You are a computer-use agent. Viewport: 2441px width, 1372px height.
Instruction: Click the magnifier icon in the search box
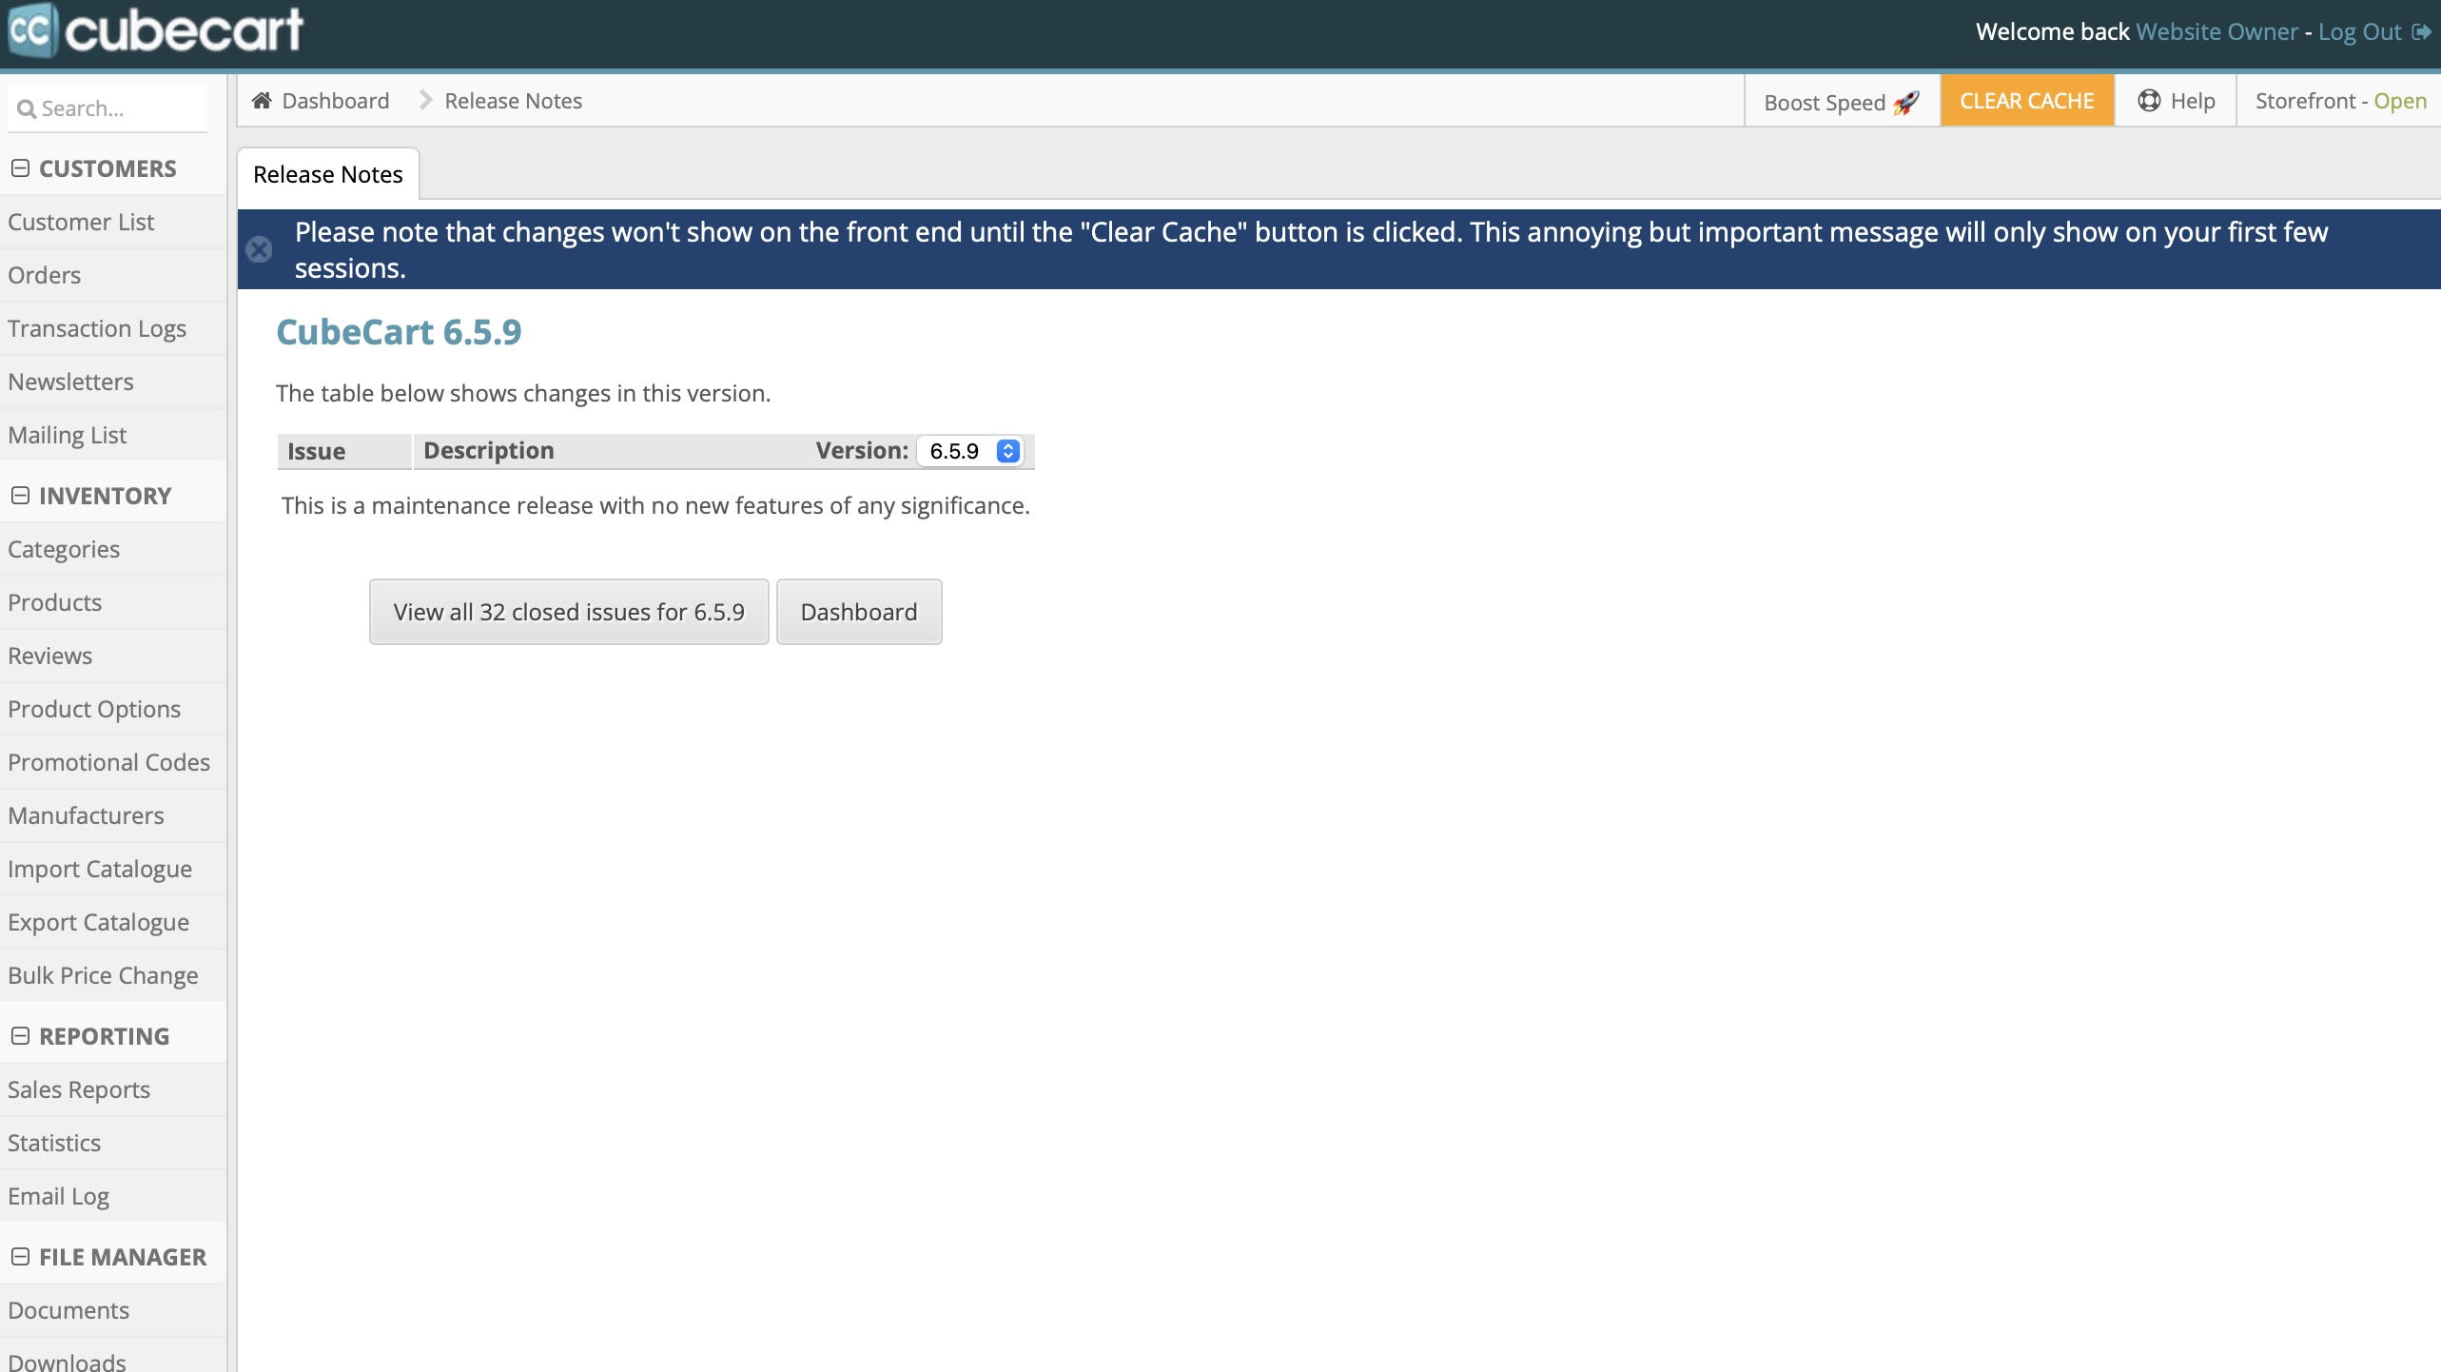[27, 108]
